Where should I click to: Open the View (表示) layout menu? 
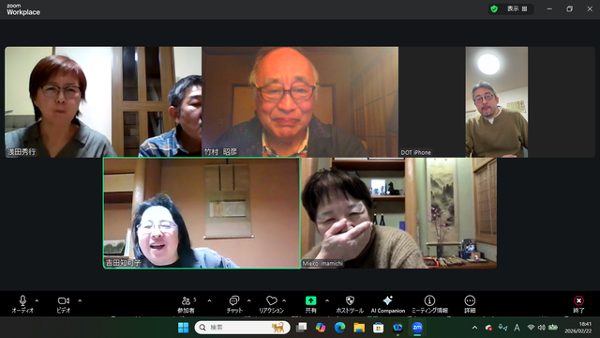tap(517, 8)
